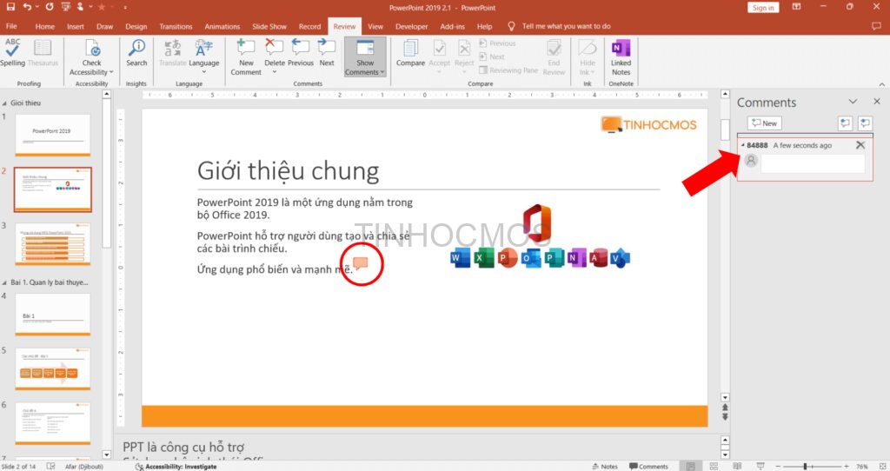This screenshot has width=890, height=471.
Task: Start slideshow from beginning via quick access toolbar
Action: pos(66,7)
